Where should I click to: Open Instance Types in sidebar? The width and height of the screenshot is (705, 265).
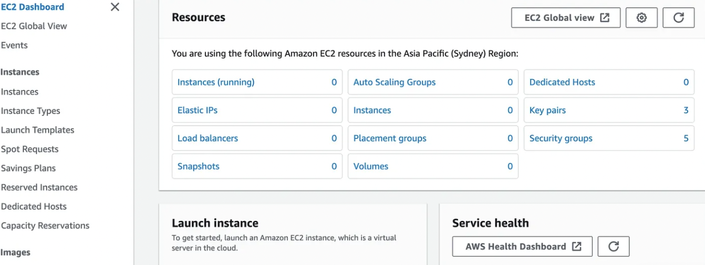[30, 111]
